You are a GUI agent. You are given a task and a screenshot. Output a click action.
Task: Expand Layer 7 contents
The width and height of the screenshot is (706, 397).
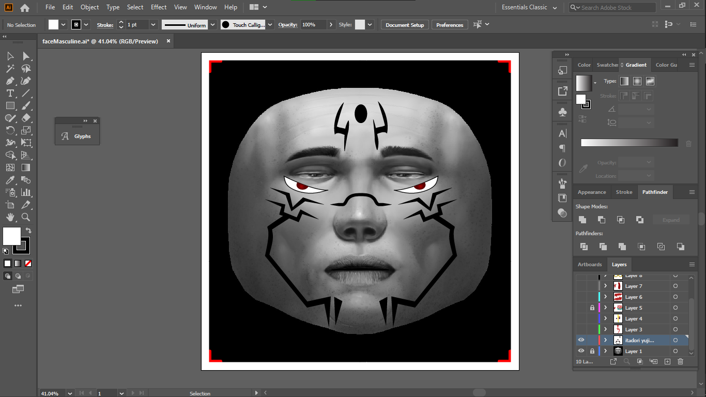click(605, 286)
